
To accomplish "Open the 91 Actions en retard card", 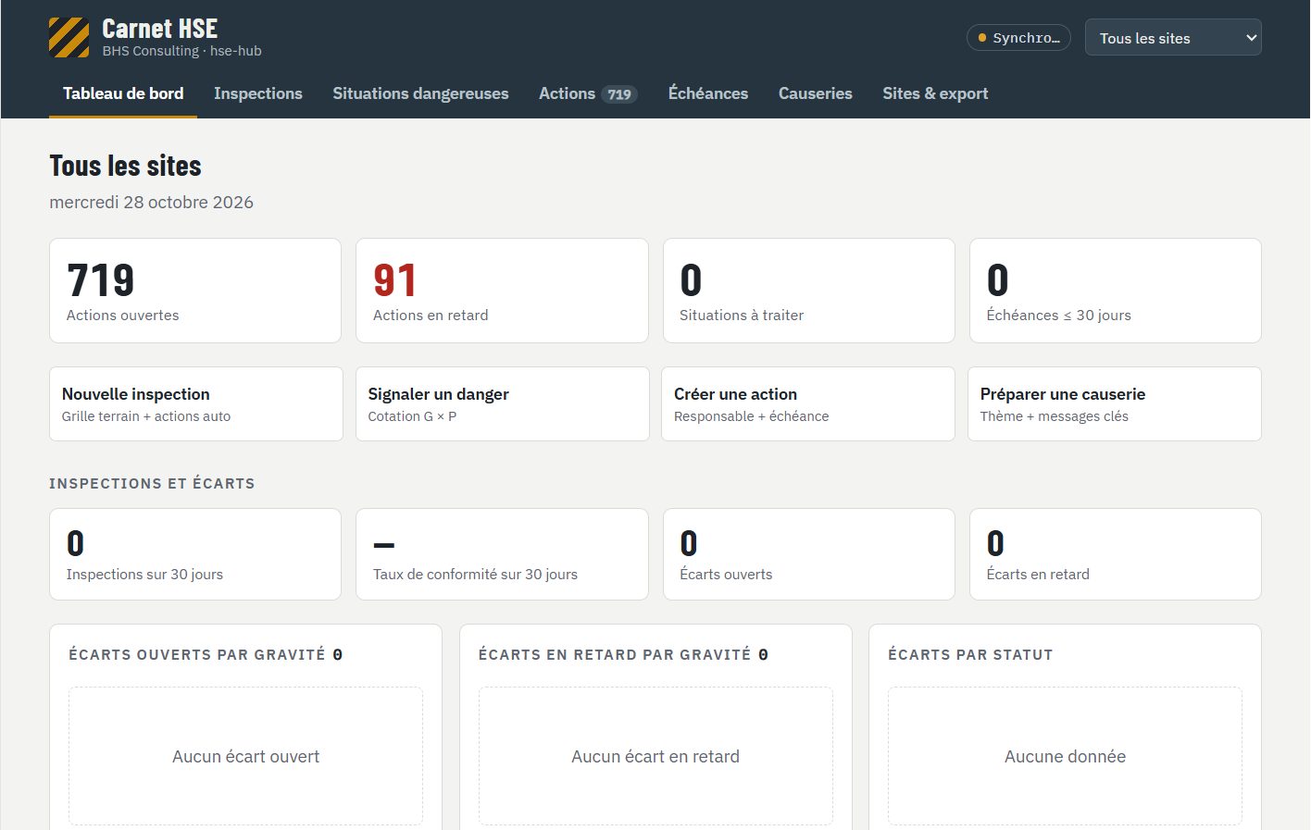I will coord(502,291).
